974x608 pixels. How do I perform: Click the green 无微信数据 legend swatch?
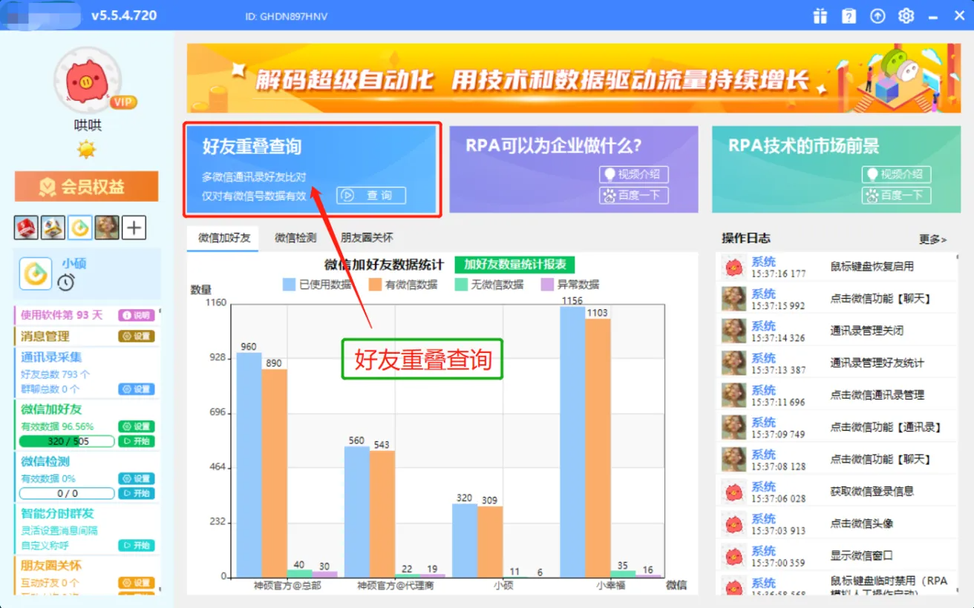pyautogui.click(x=461, y=284)
